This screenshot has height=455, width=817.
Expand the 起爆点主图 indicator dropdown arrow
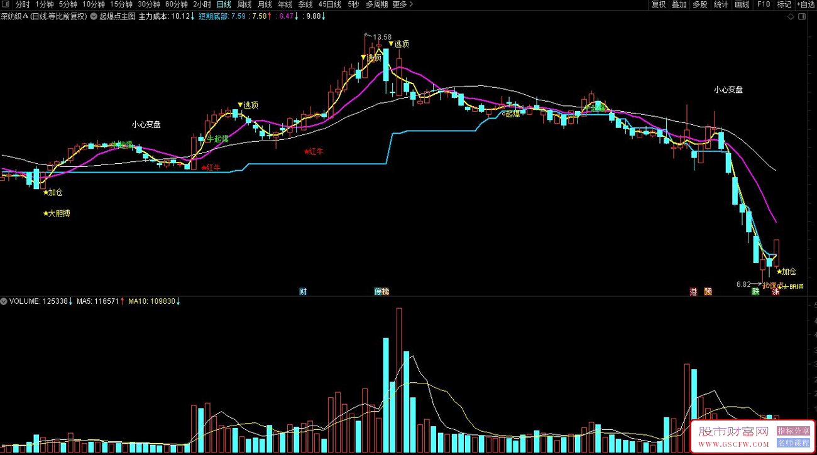point(94,16)
